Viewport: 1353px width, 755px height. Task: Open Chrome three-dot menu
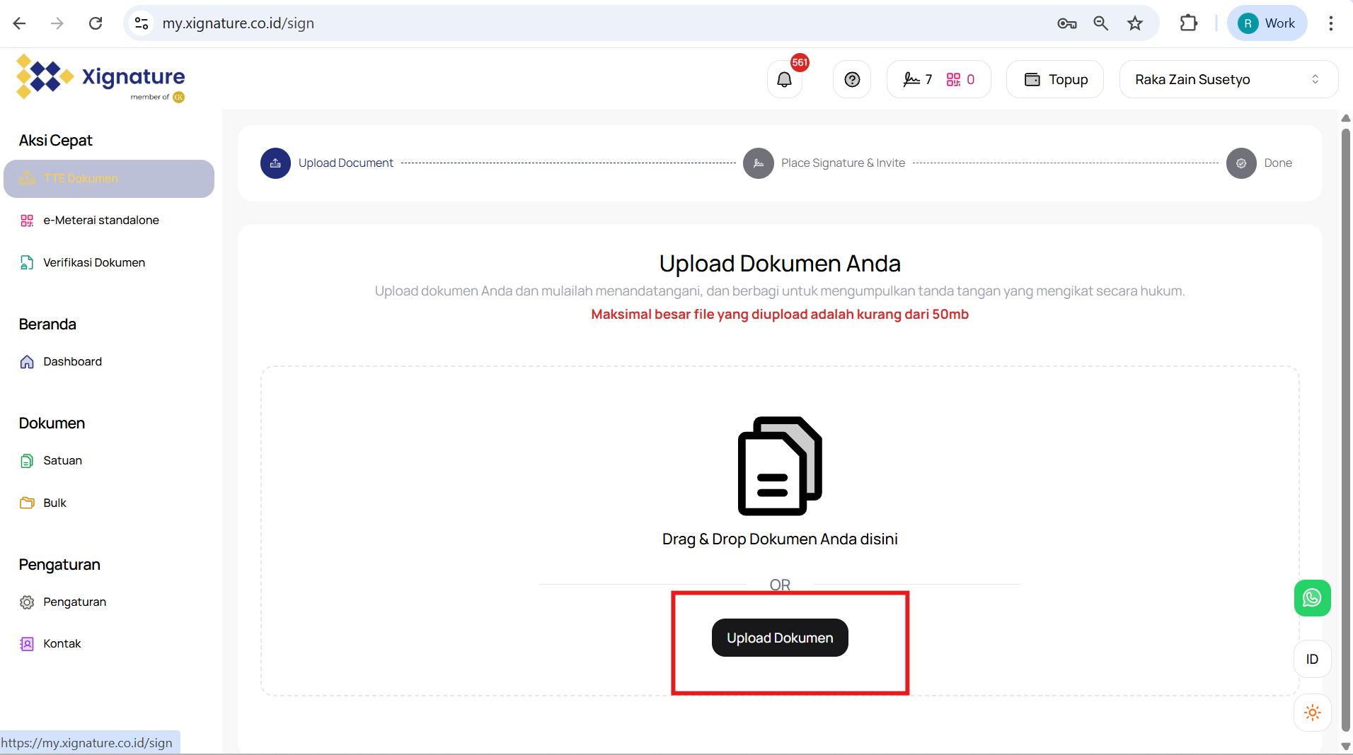click(1330, 23)
